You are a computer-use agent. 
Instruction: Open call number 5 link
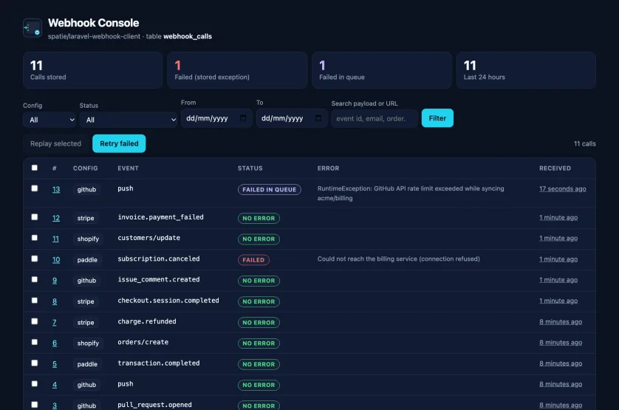click(x=55, y=363)
